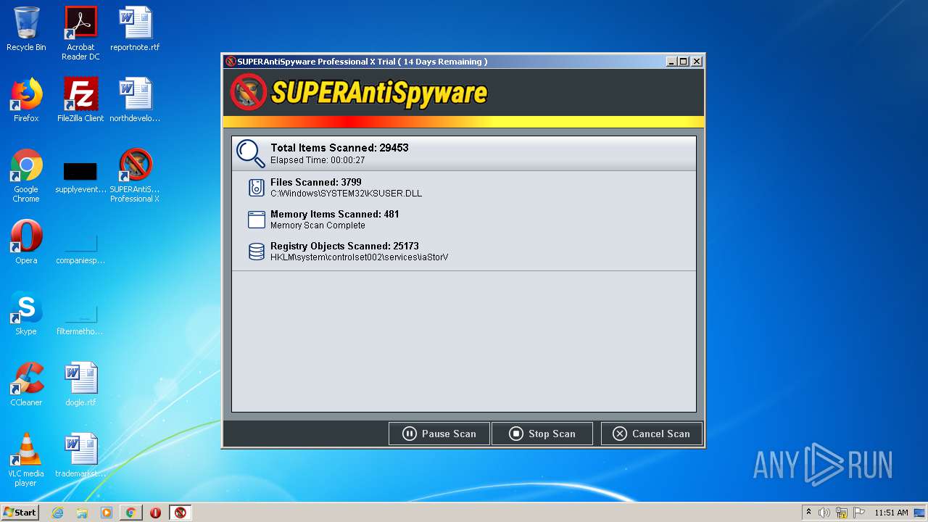Click the Cancel Scan button
Viewport: 928px width, 522px height.
651,434
